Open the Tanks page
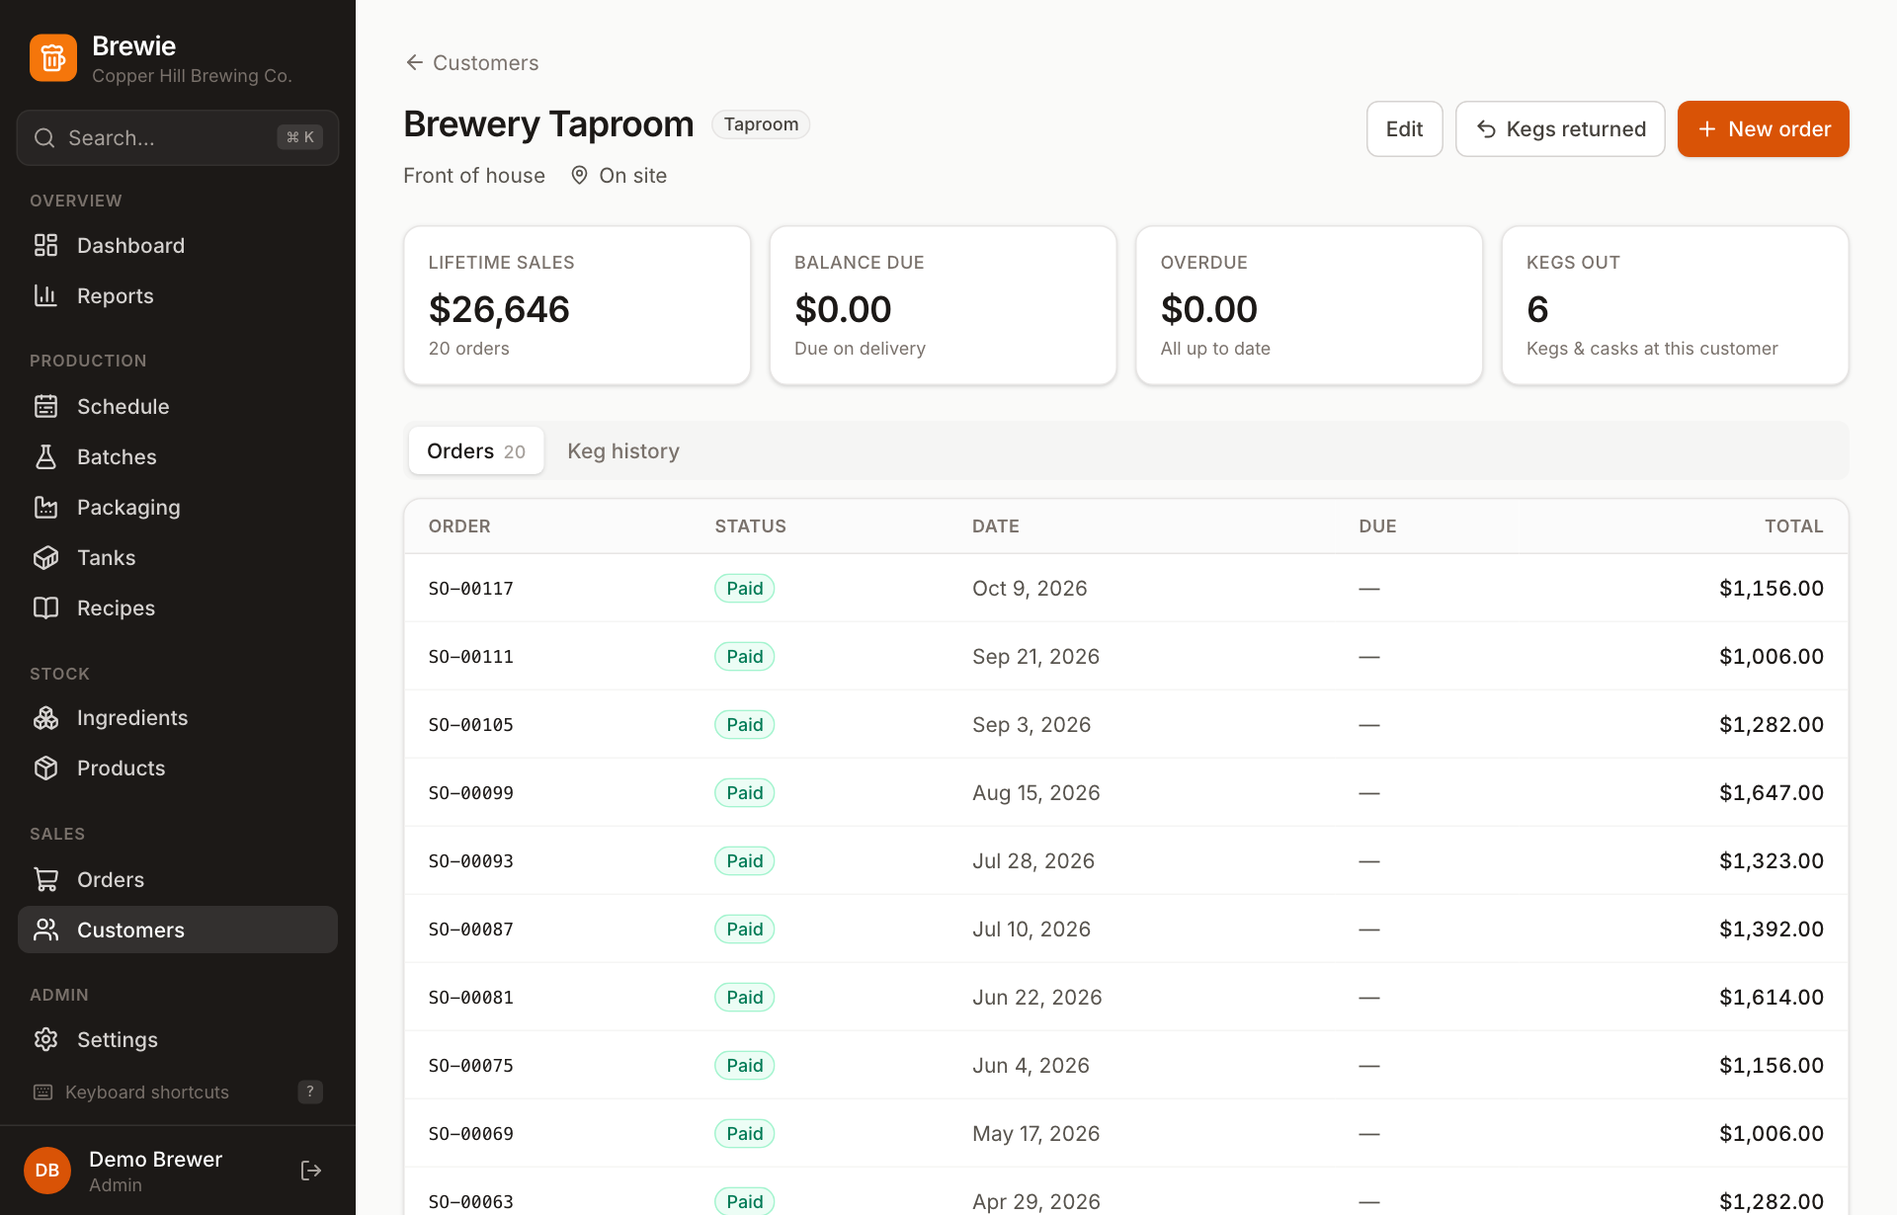This screenshot has height=1215, width=1897. pos(178,557)
